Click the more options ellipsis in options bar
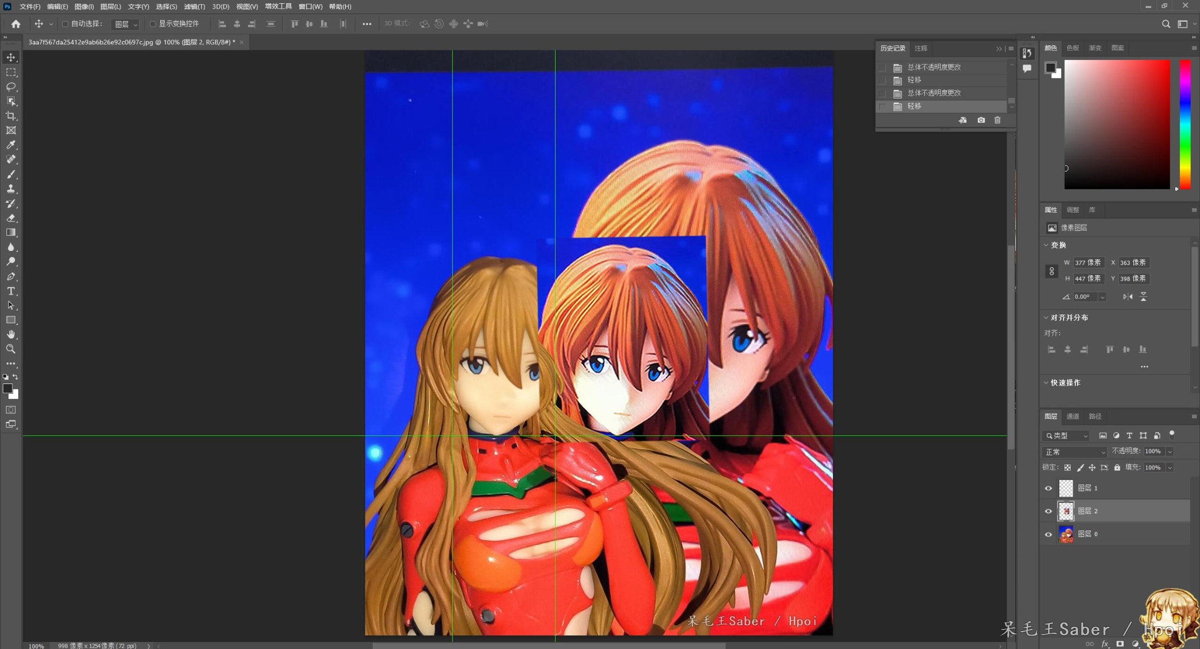The width and height of the screenshot is (1200, 649). coord(367,24)
